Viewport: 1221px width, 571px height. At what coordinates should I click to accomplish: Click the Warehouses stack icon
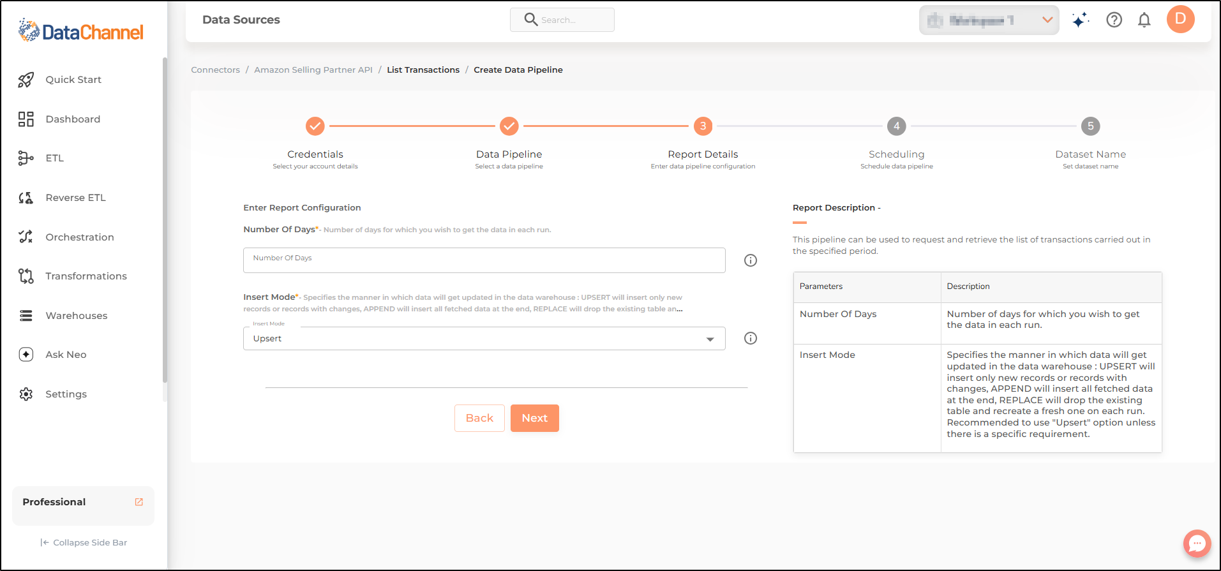pos(26,316)
